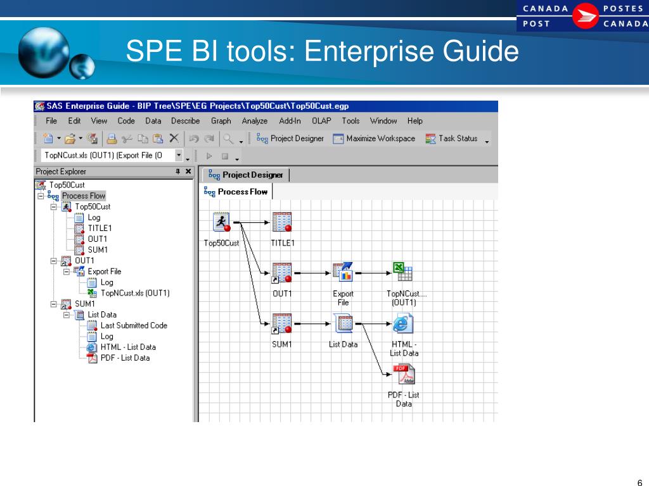The width and height of the screenshot is (649, 486).
Task: Switch to the Process Flow tab
Action: [x=236, y=192]
